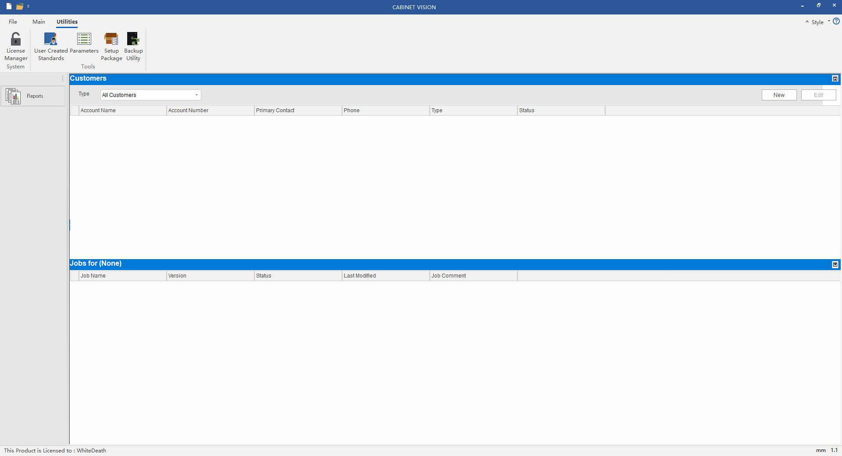This screenshot has height=456, width=842.
Task: Select the Utilities ribbon tab
Action: 67,21
